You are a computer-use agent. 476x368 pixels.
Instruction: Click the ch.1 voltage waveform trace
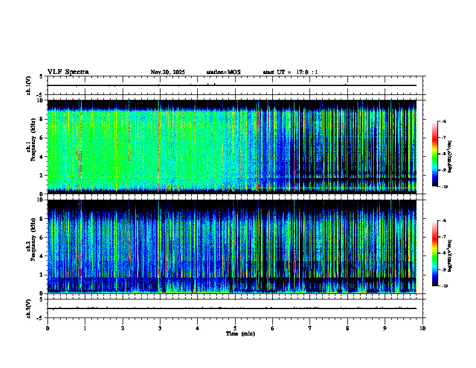[x=232, y=85]
